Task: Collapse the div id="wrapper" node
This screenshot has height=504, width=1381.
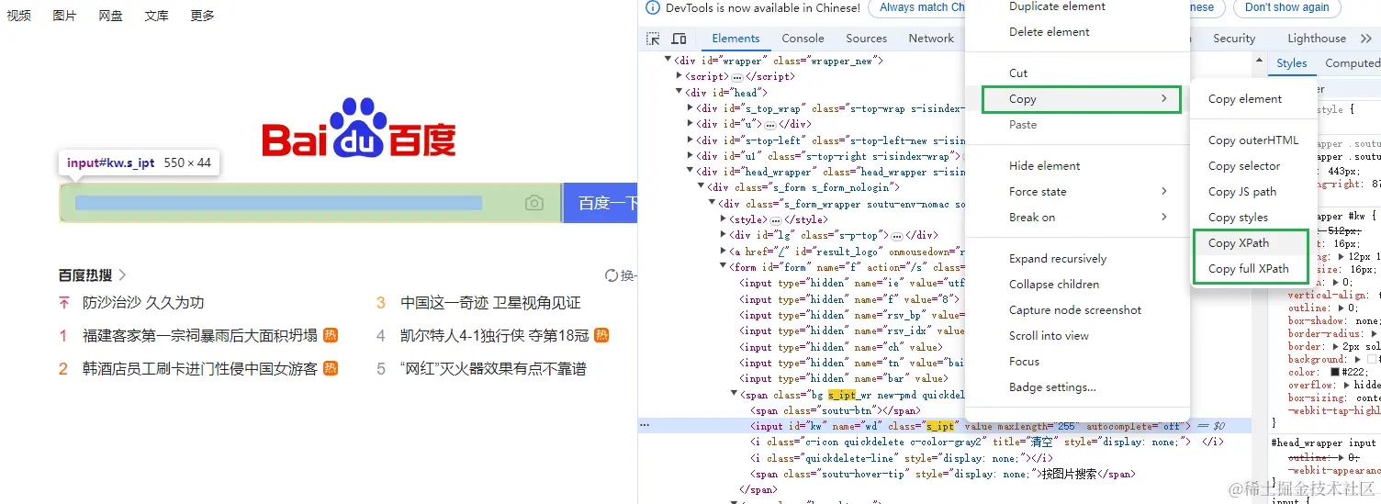Action: coord(668,61)
